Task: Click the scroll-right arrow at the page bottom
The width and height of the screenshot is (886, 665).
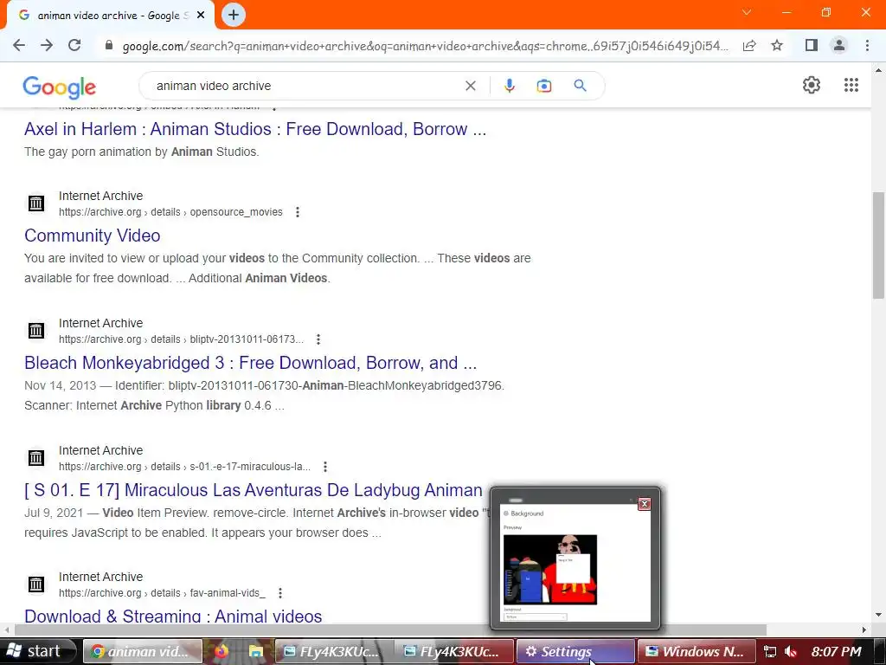Action: 864,629
